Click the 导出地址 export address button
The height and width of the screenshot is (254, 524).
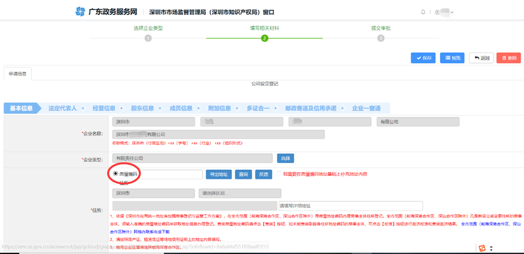click(219, 174)
